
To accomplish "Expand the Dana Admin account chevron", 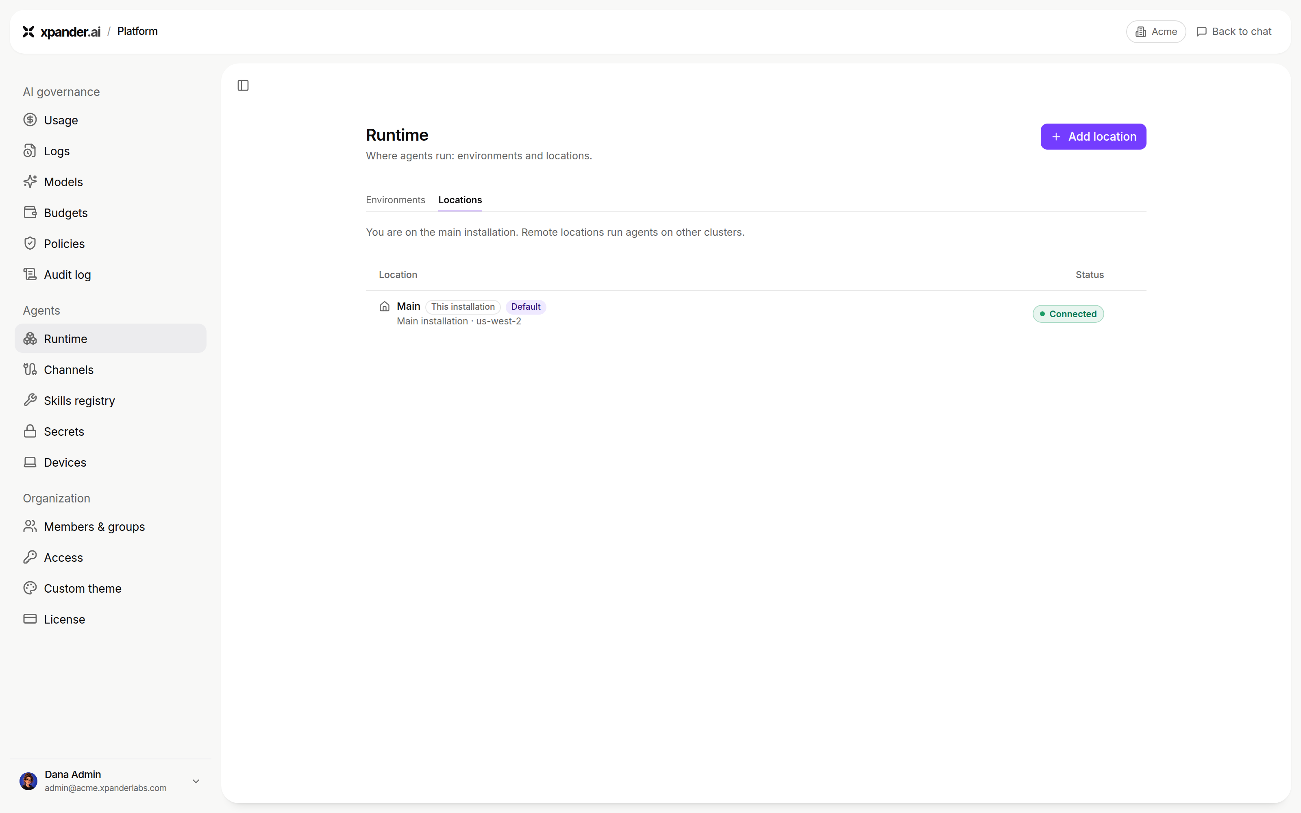I will pyautogui.click(x=196, y=781).
